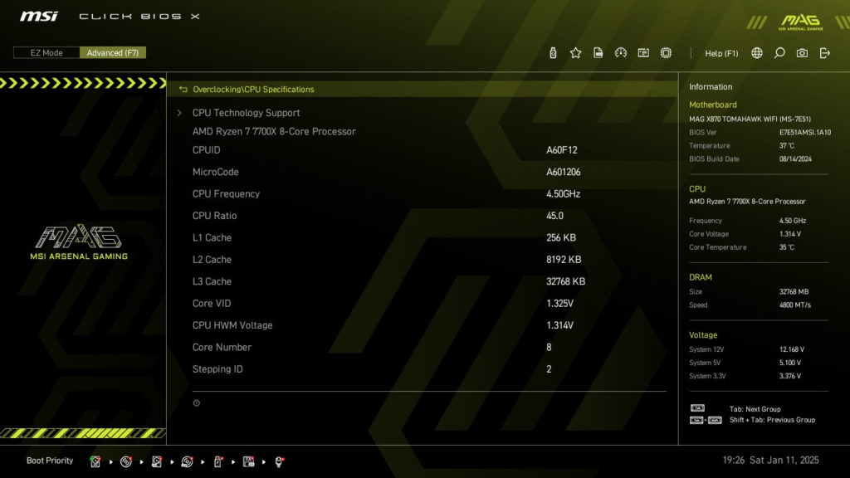Select the Core Number row label
This screenshot has width=850, height=478.
(222, 347)
